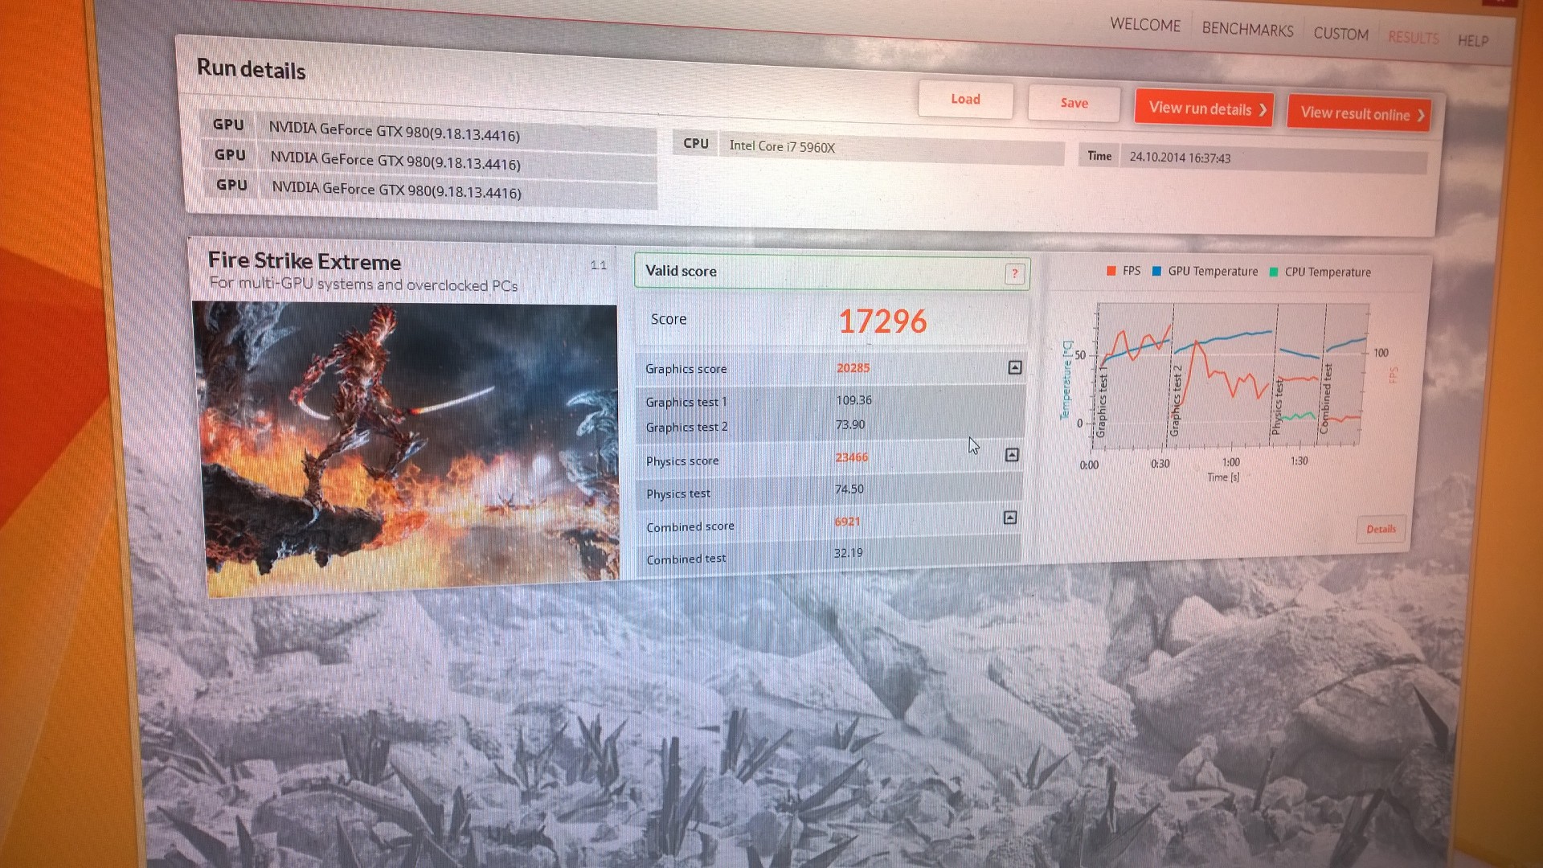Click the Graphics score value 20285

click(853, 368)
